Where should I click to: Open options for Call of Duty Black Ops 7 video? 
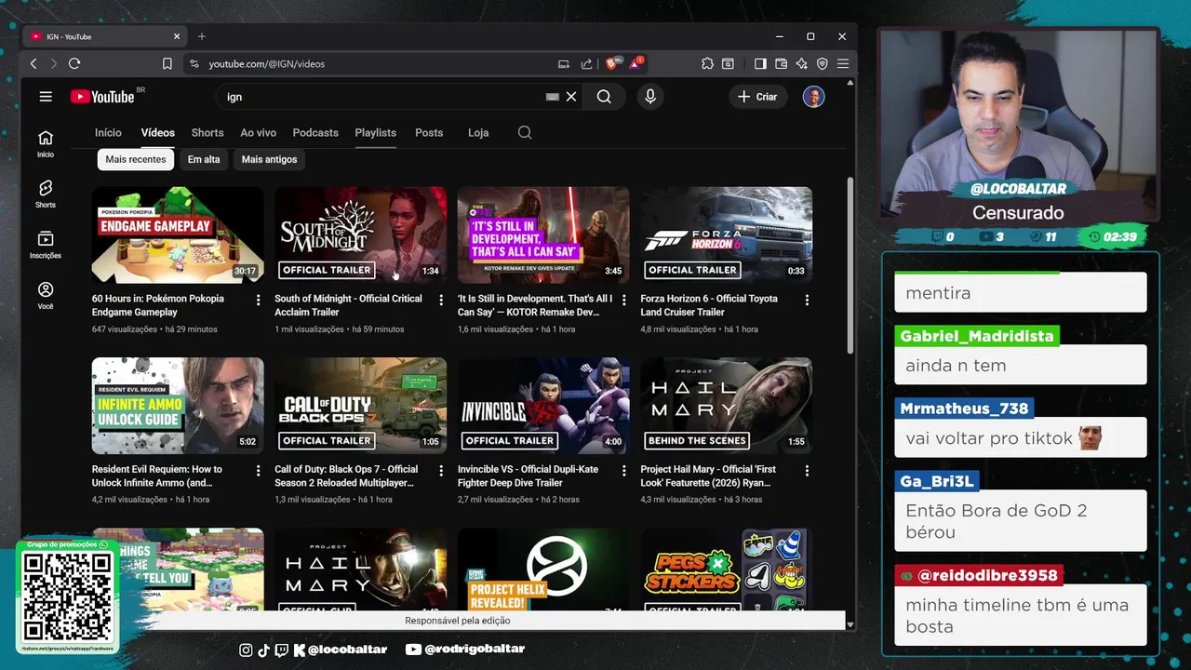(x=441, y=471)
